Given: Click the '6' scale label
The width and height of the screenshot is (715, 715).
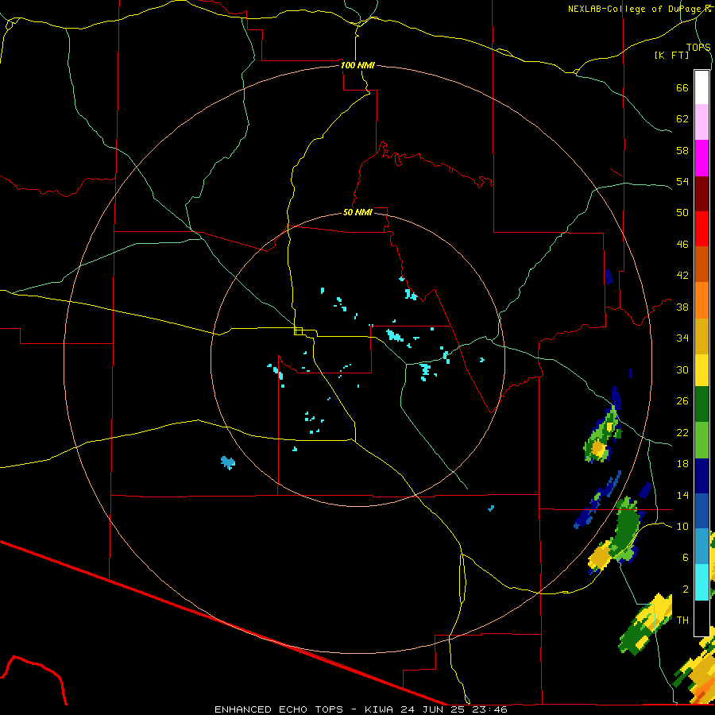Looking at the screenshot, I should pyautogui.click(x=686, y=558).
